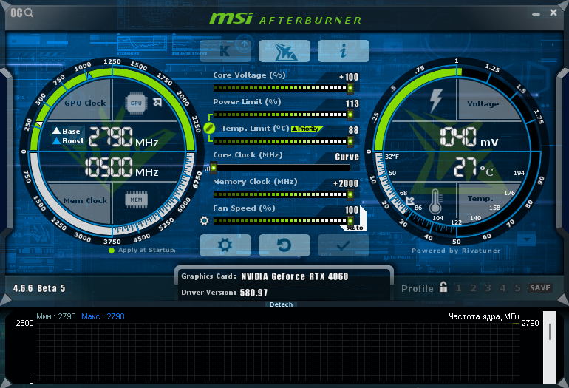Open the information (i) panel

344,51
